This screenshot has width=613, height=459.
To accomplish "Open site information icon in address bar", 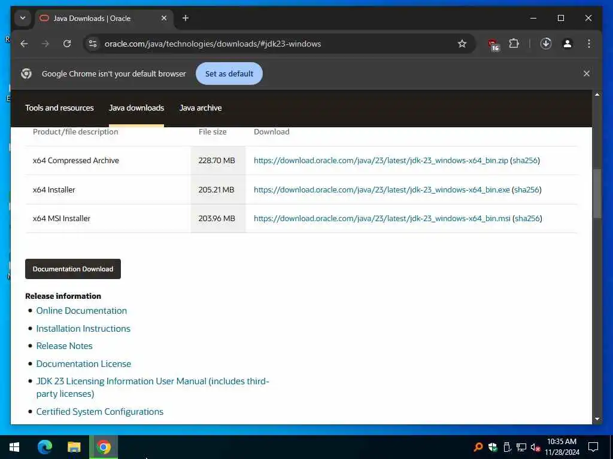I will (x=93, y=44).
